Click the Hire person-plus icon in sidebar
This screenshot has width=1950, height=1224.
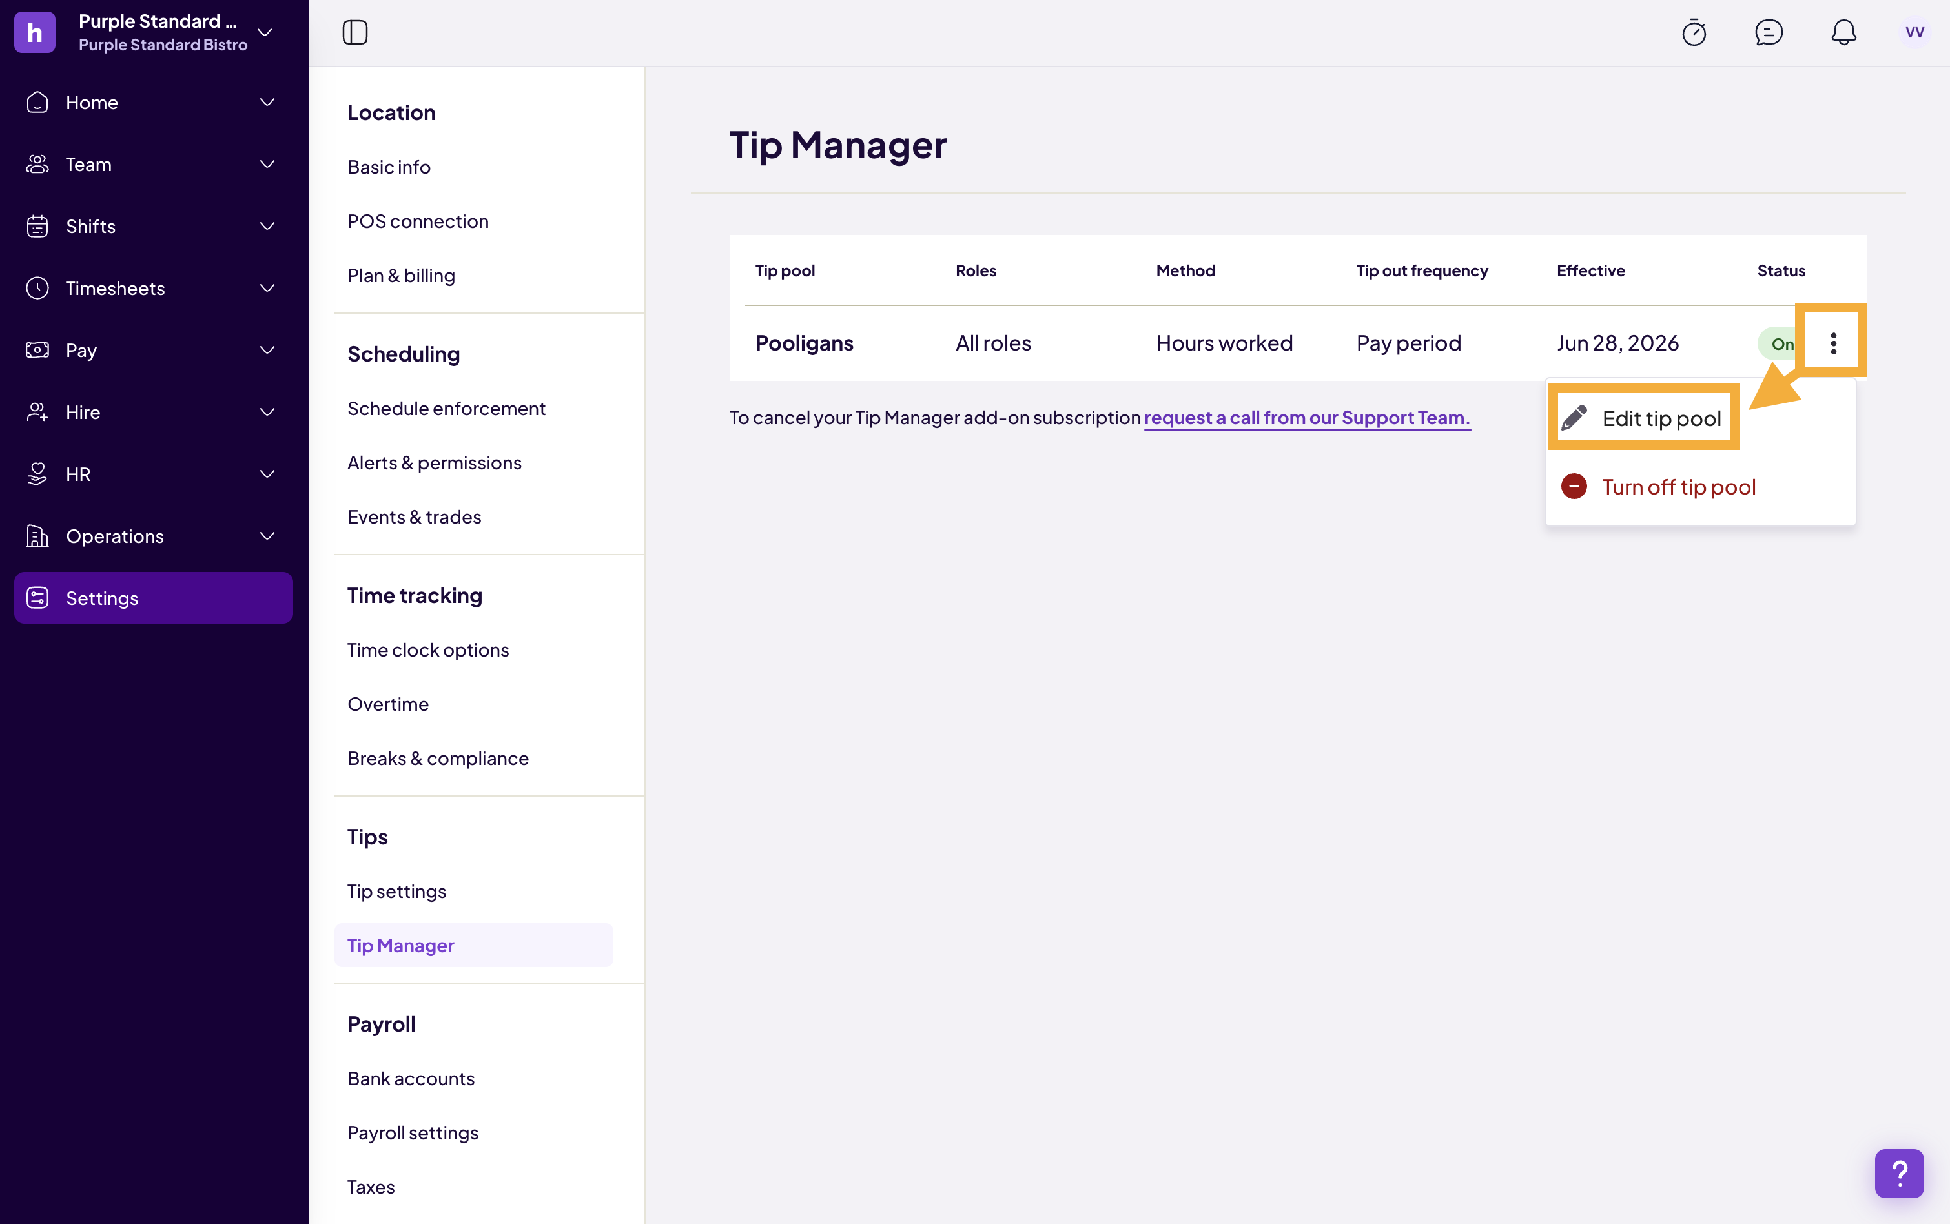pyautogui.click(x=37, y=412)
